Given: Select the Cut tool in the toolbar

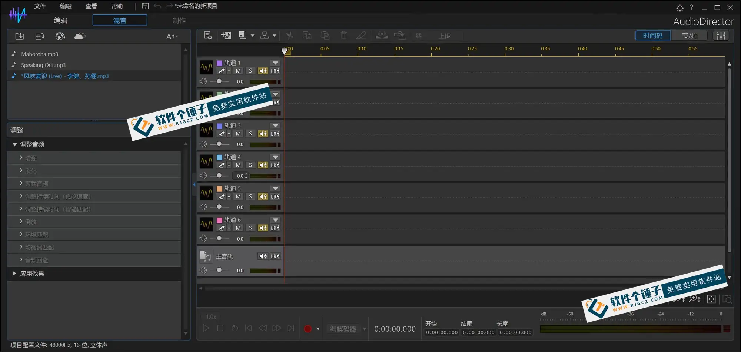Looking at the screenshot, I should click(289, 35).
